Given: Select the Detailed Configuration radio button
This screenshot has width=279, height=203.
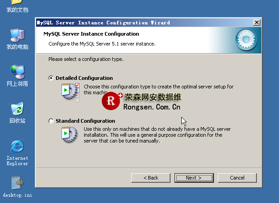Looking at the screenshot, I should (51, 78).
